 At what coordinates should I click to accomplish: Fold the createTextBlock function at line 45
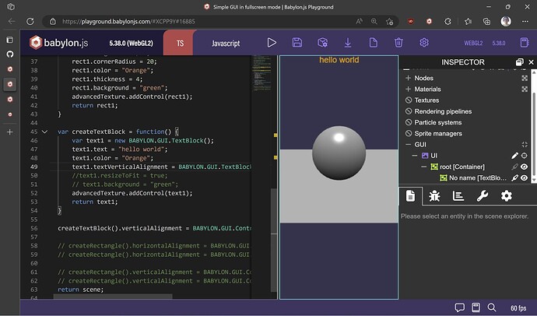pos(44,132)
